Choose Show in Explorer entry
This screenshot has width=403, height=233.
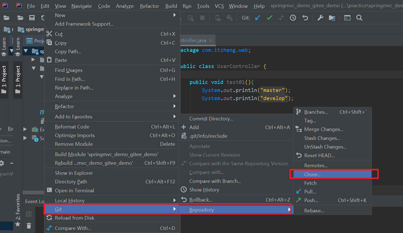(x=112, y=173)
